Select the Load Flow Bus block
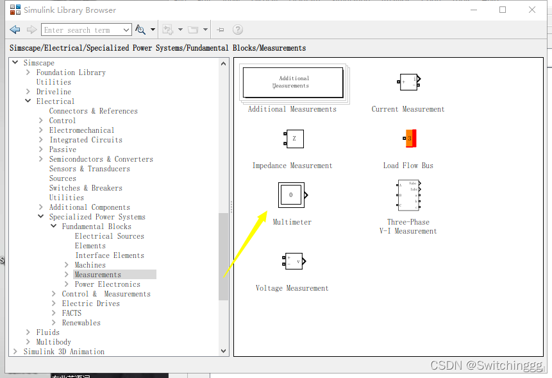The image size is (552, 378). click(x=410, y=138)
